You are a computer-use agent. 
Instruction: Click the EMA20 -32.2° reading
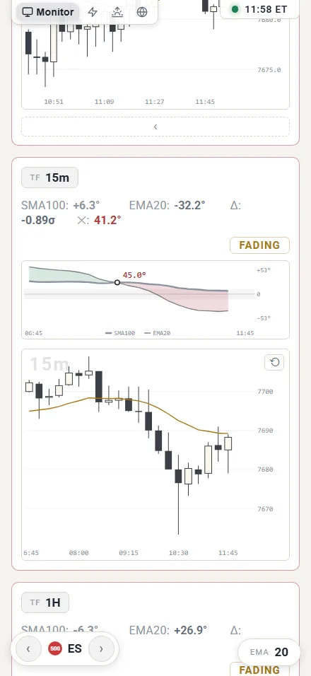tap(167, 205)
